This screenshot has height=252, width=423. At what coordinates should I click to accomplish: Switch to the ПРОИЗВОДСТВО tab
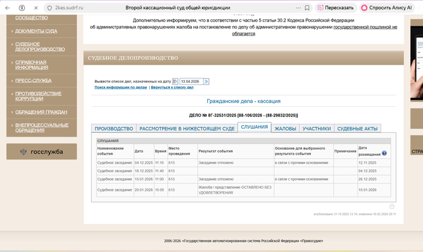coord(114,129)
